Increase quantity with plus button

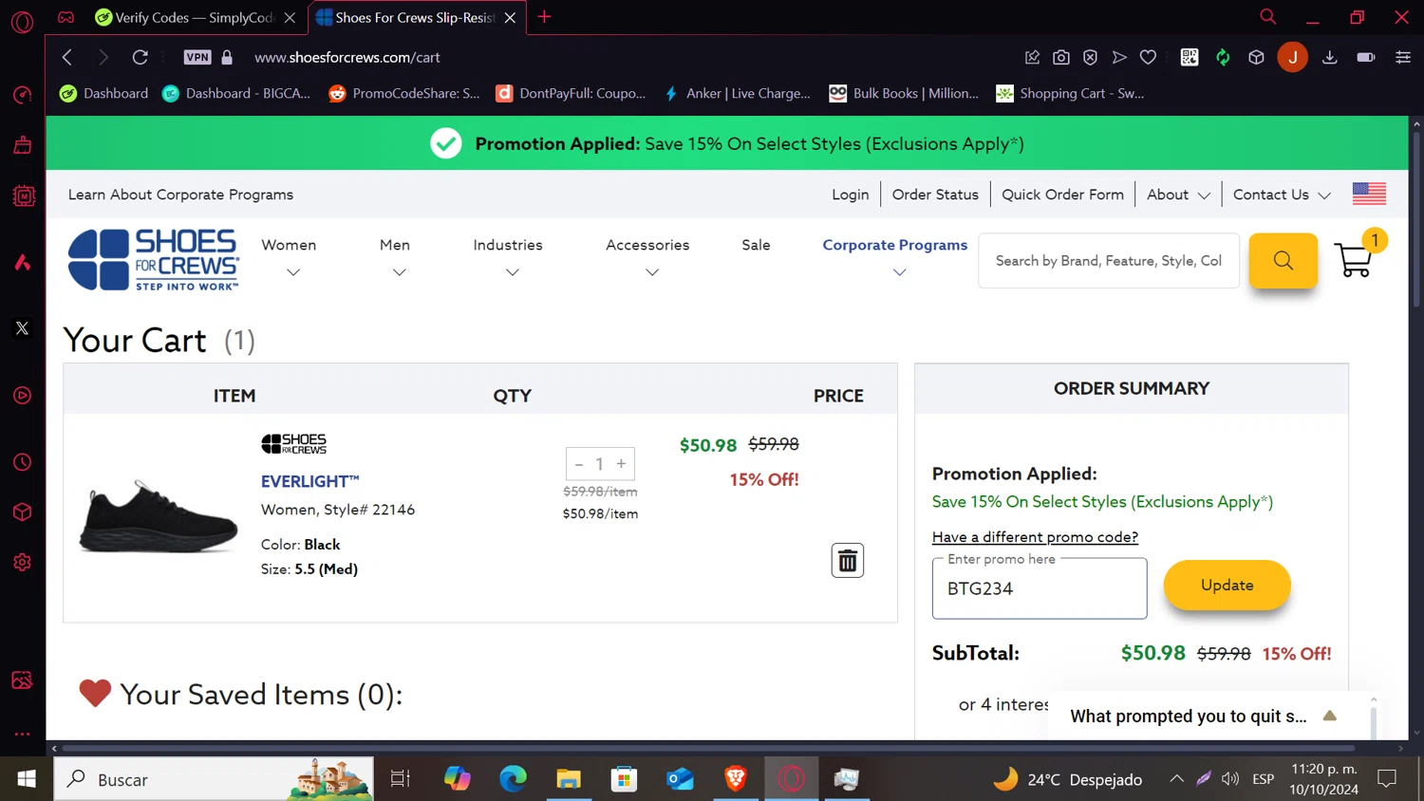pyautogui.click(x=622, y=464)
